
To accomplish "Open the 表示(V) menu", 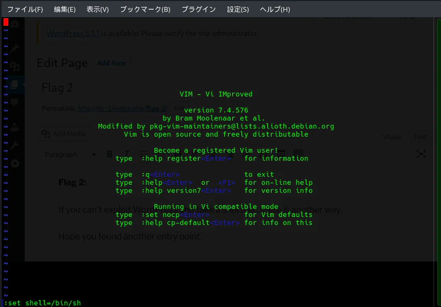I will pos(97,9).
